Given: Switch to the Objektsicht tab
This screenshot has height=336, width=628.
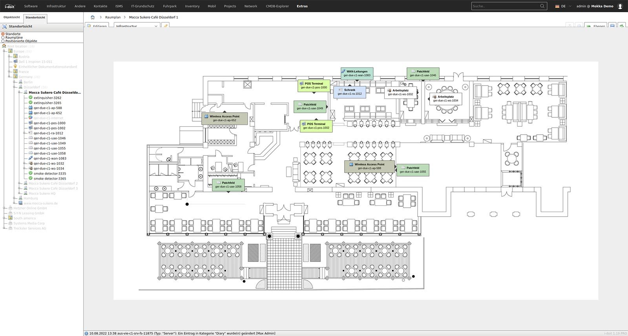Looking at the screenshot, I should click(12, 17).
